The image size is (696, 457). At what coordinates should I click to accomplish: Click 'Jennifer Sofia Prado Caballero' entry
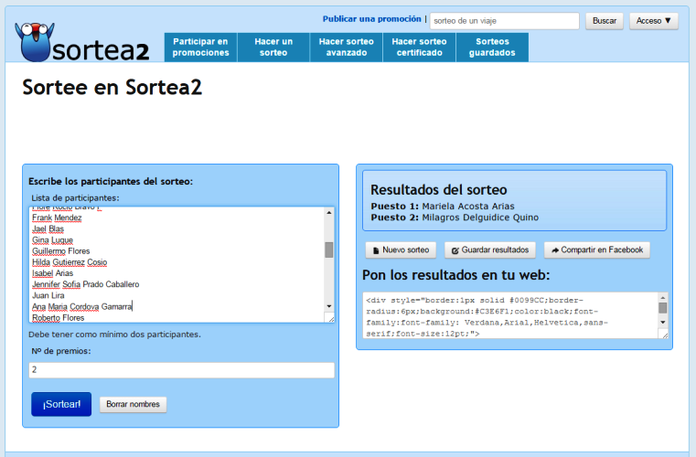pyautogui.click(x=86, y=284)
